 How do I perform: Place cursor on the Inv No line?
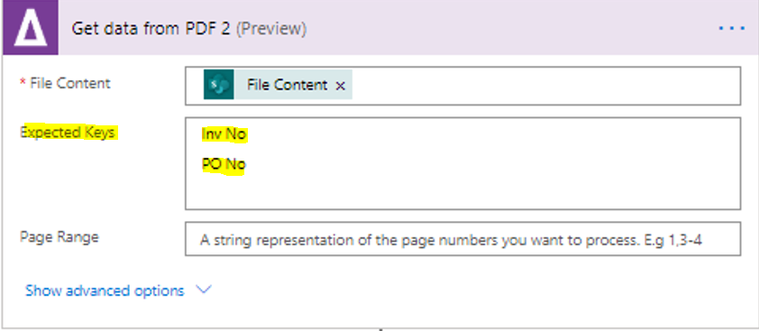point(224,134)
